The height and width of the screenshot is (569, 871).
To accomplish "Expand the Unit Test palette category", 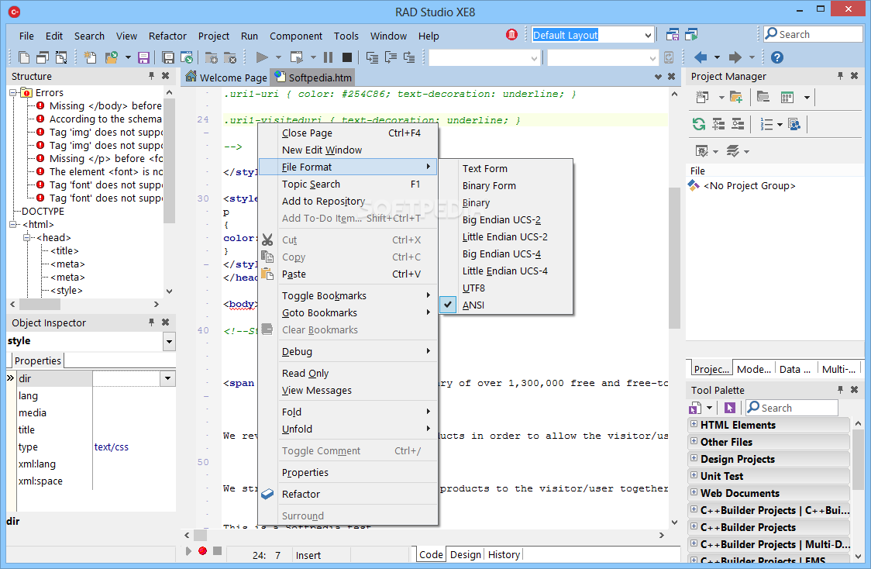I will tap(694, 476).
